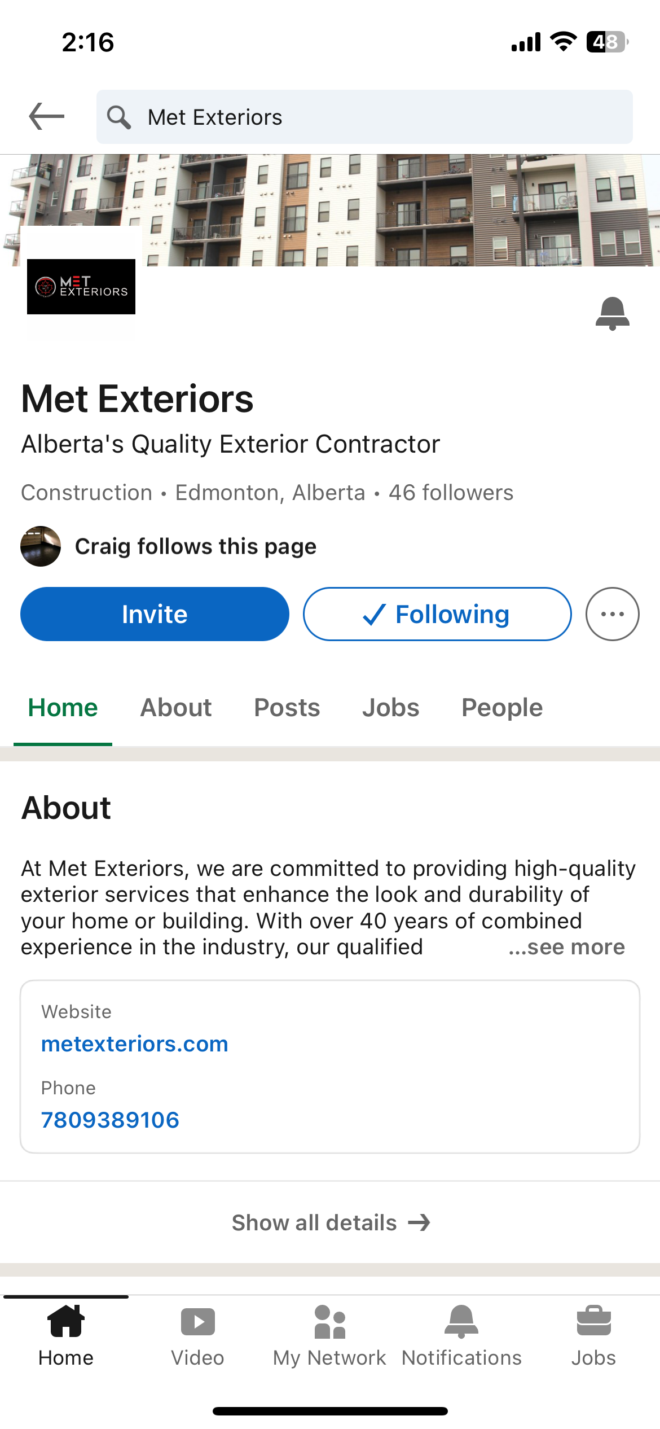
Task: Tap the search magnifier icon
Action: pyautogui.click(x=119, y=117)
